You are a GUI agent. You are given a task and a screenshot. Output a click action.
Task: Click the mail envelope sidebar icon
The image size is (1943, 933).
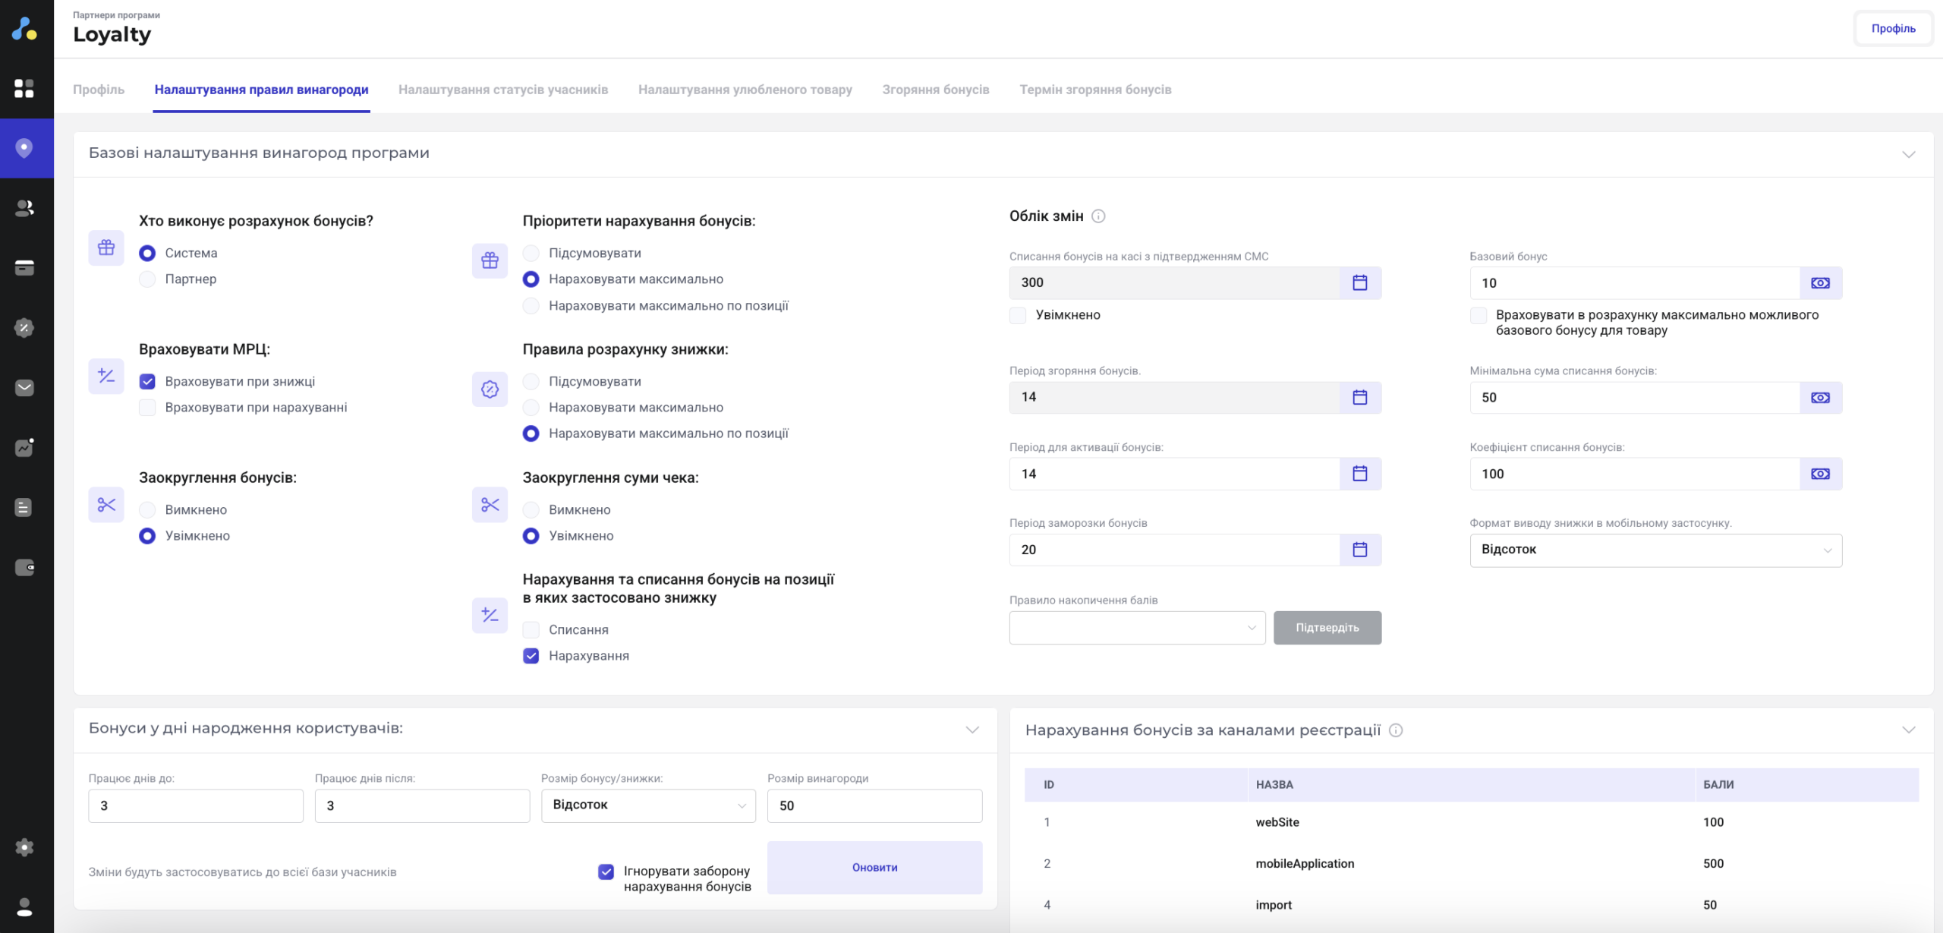pyautogui.click(x=24, y=388)
